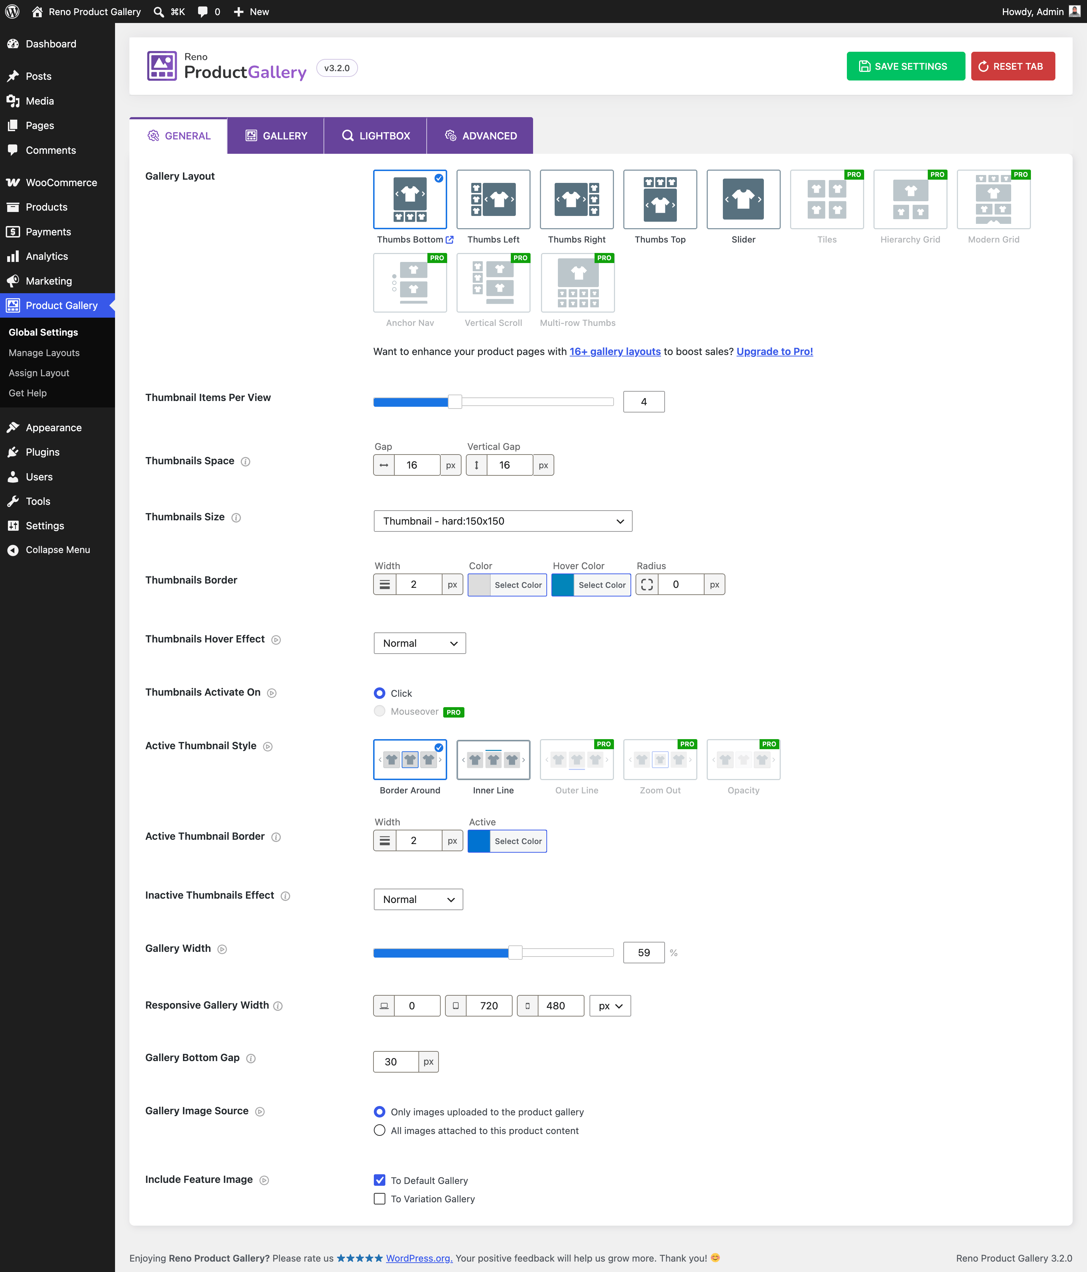Open Active Thumbnail Border color picker
1087x1272 pixels.
tap(507, 841)
